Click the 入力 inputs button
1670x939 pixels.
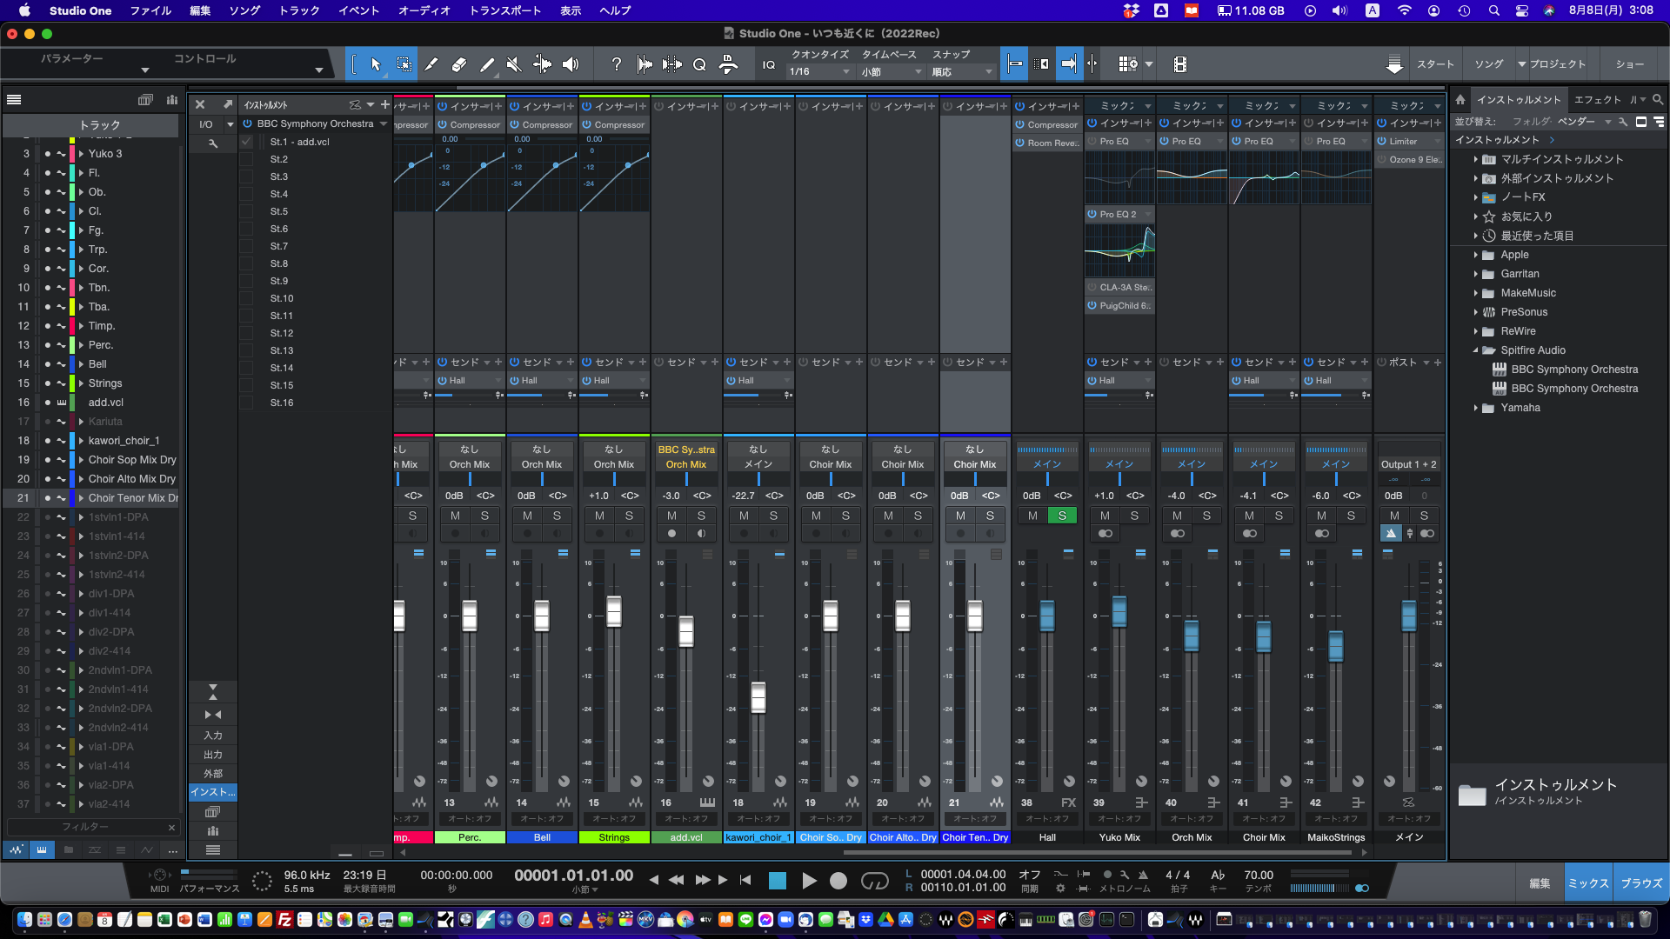pos(213,736)
